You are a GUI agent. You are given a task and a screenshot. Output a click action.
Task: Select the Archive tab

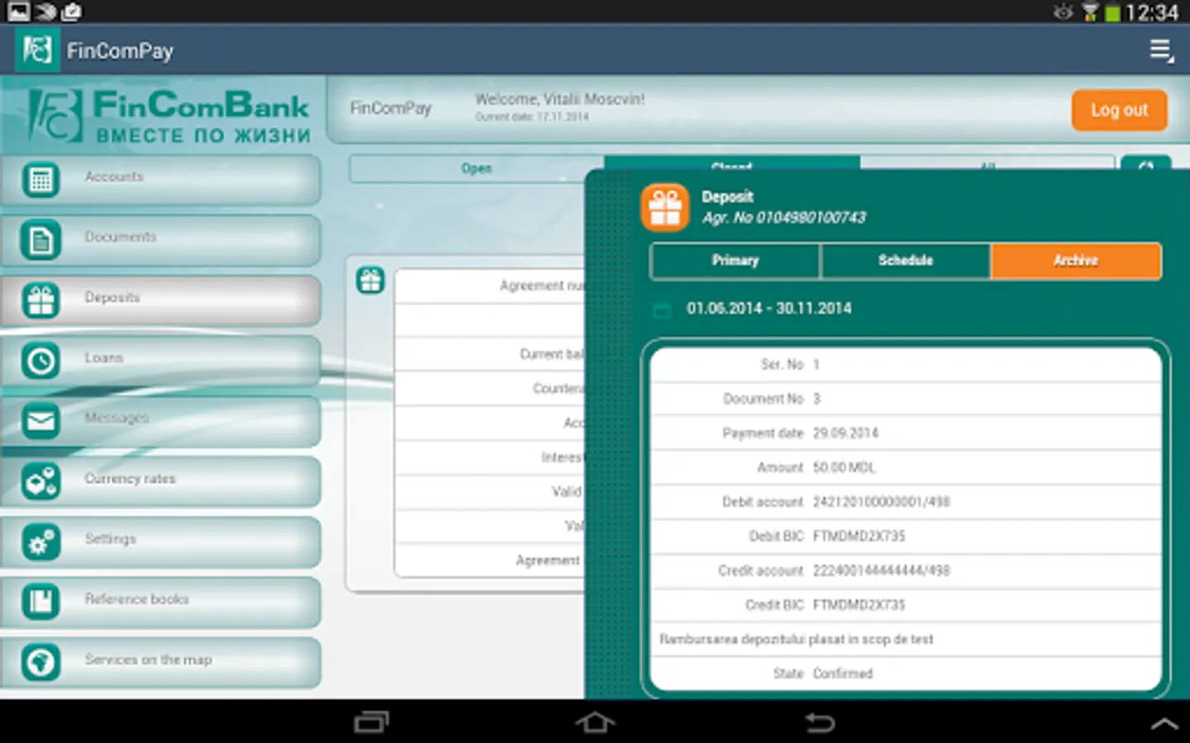pos(1076,261)
